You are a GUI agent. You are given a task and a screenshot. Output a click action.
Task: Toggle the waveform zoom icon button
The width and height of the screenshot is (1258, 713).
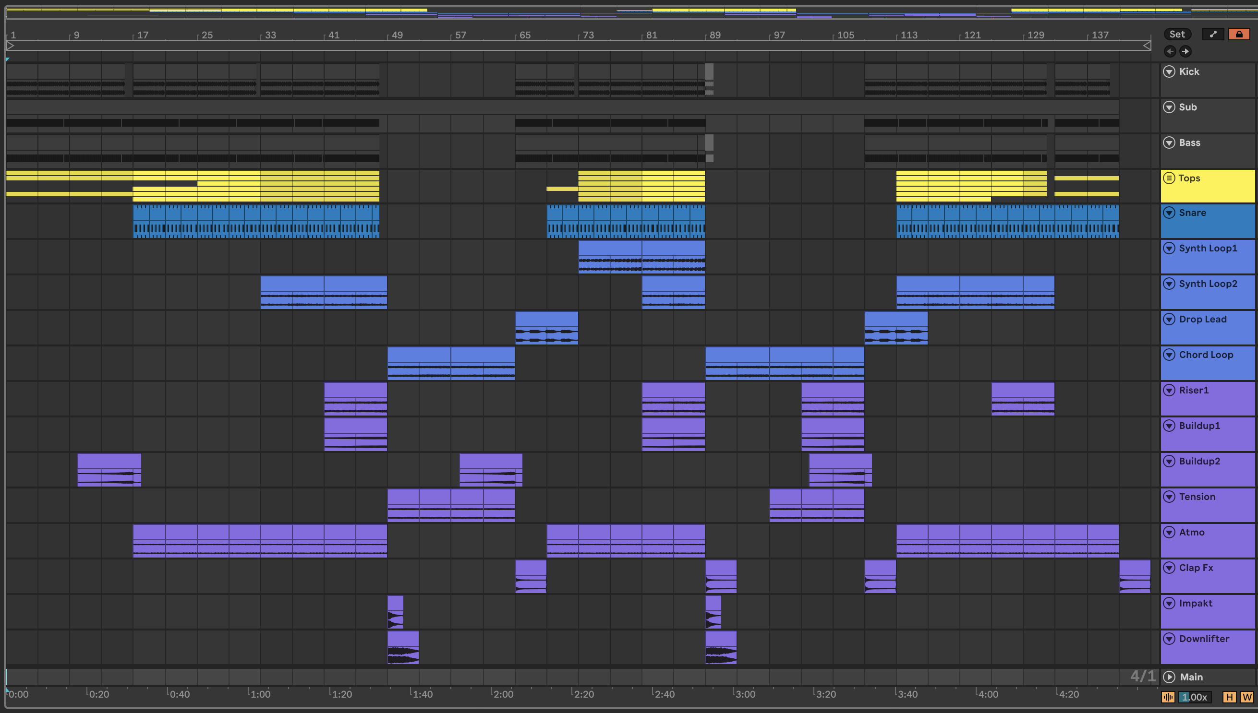point(1168,697)
